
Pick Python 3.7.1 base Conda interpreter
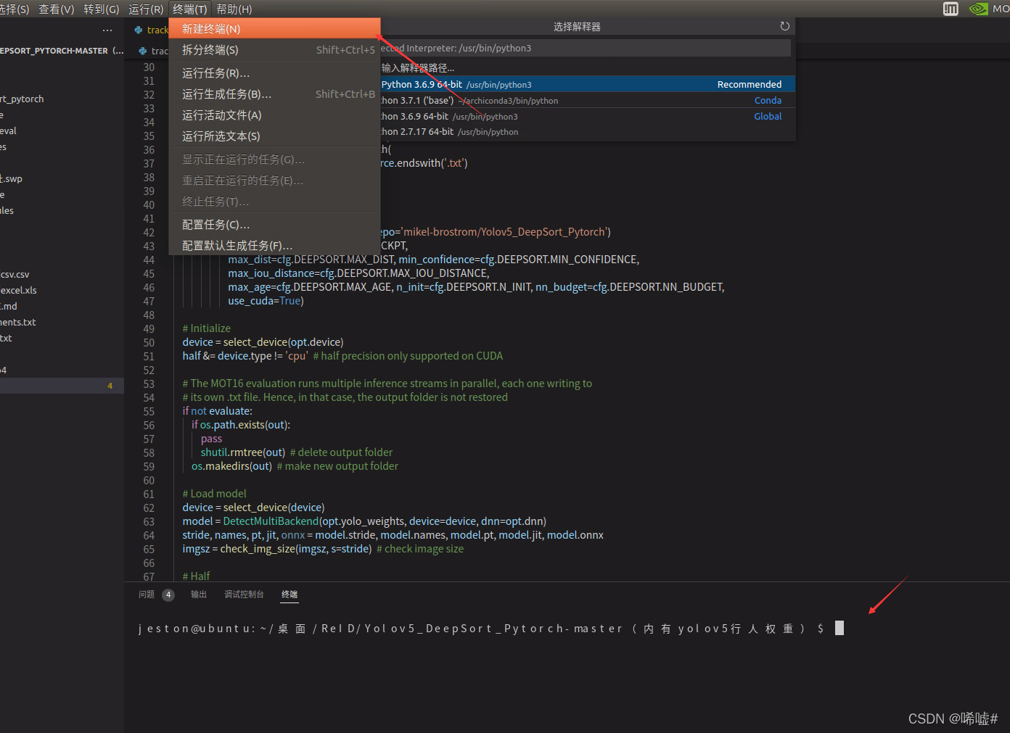[587, 100]
